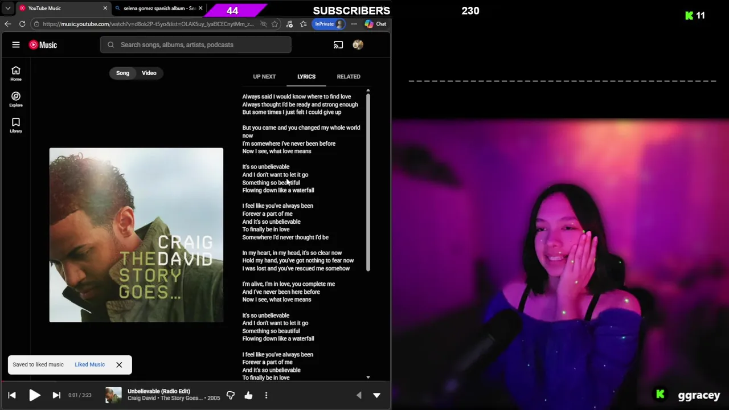Open the browser favorites list icon

tap(303, 24)
